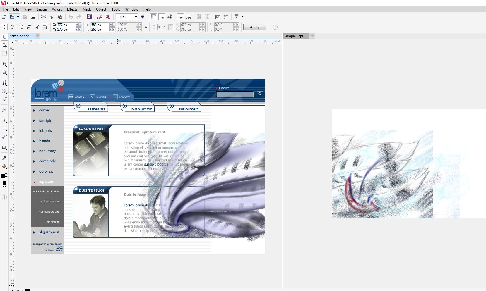Toggle the lock ratio padlock on the property bar
This screenshot has height=291, width=486.
(146, 27)
